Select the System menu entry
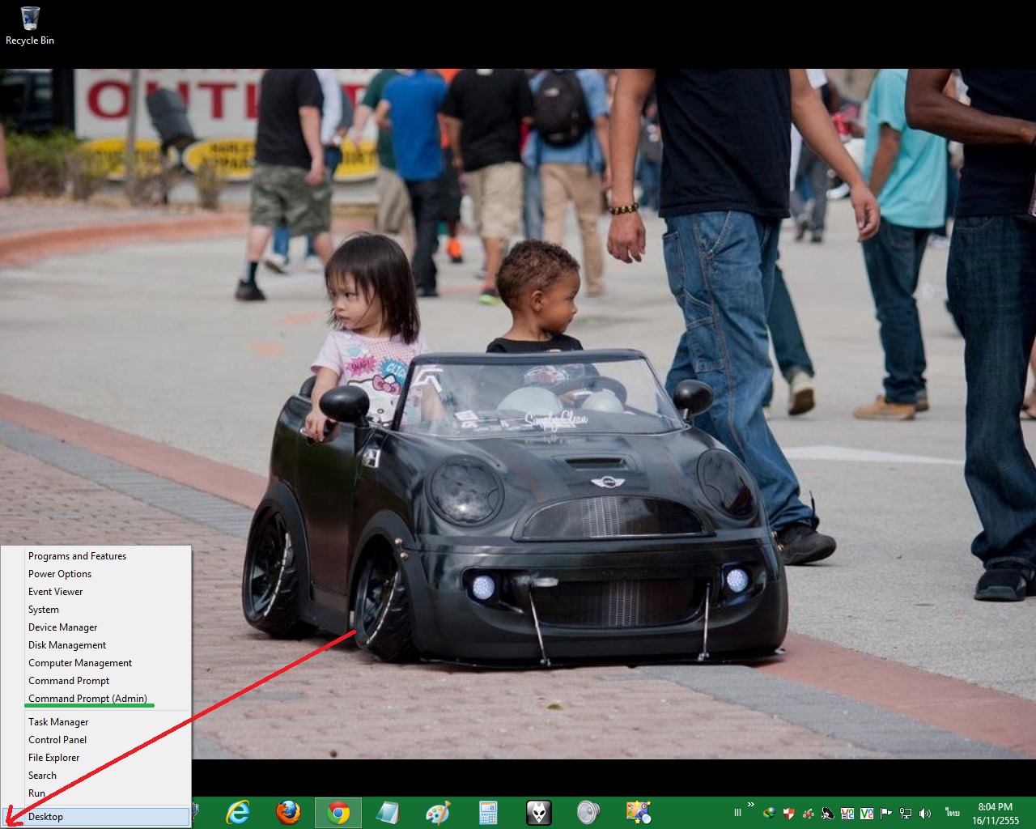Viewport: 1036px width, 829px height. click(x=96, y=610)
